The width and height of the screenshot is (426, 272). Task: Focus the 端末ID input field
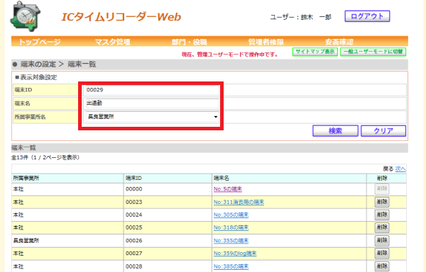click(152, 90)
